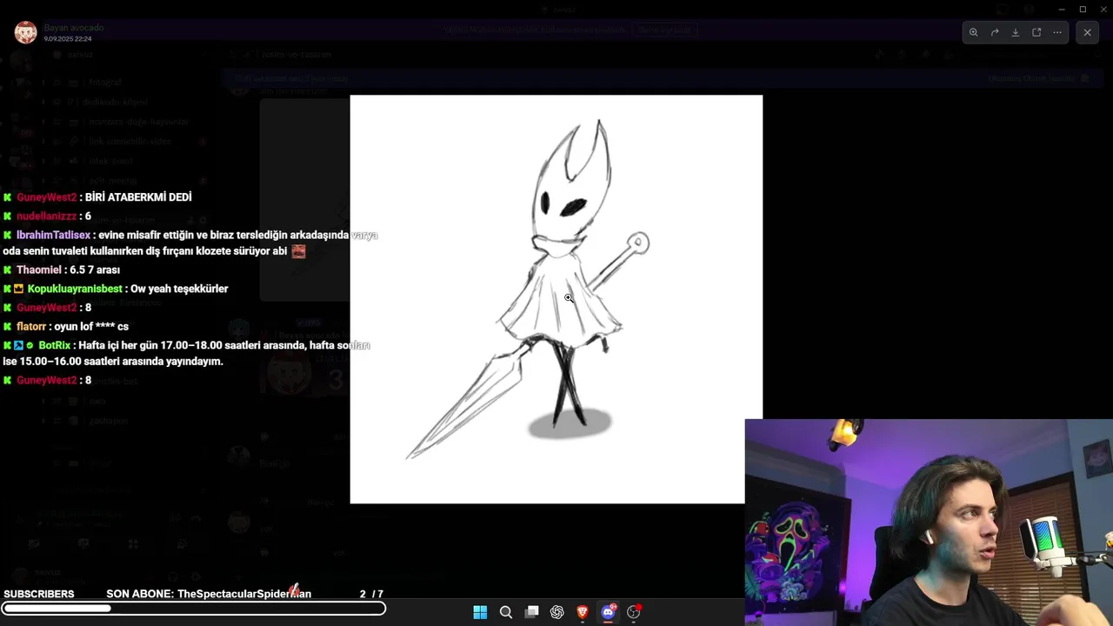Open the Windows Start menu
Viewport: 1113px width, 626px height.
pyautogui.click(x=480, y=612)
